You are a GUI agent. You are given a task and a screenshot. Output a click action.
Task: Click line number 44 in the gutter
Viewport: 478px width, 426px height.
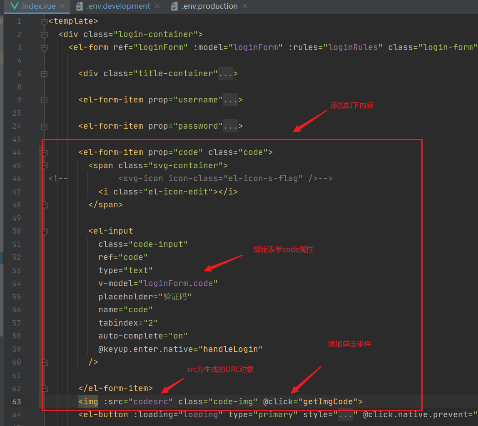pos(17,152)
